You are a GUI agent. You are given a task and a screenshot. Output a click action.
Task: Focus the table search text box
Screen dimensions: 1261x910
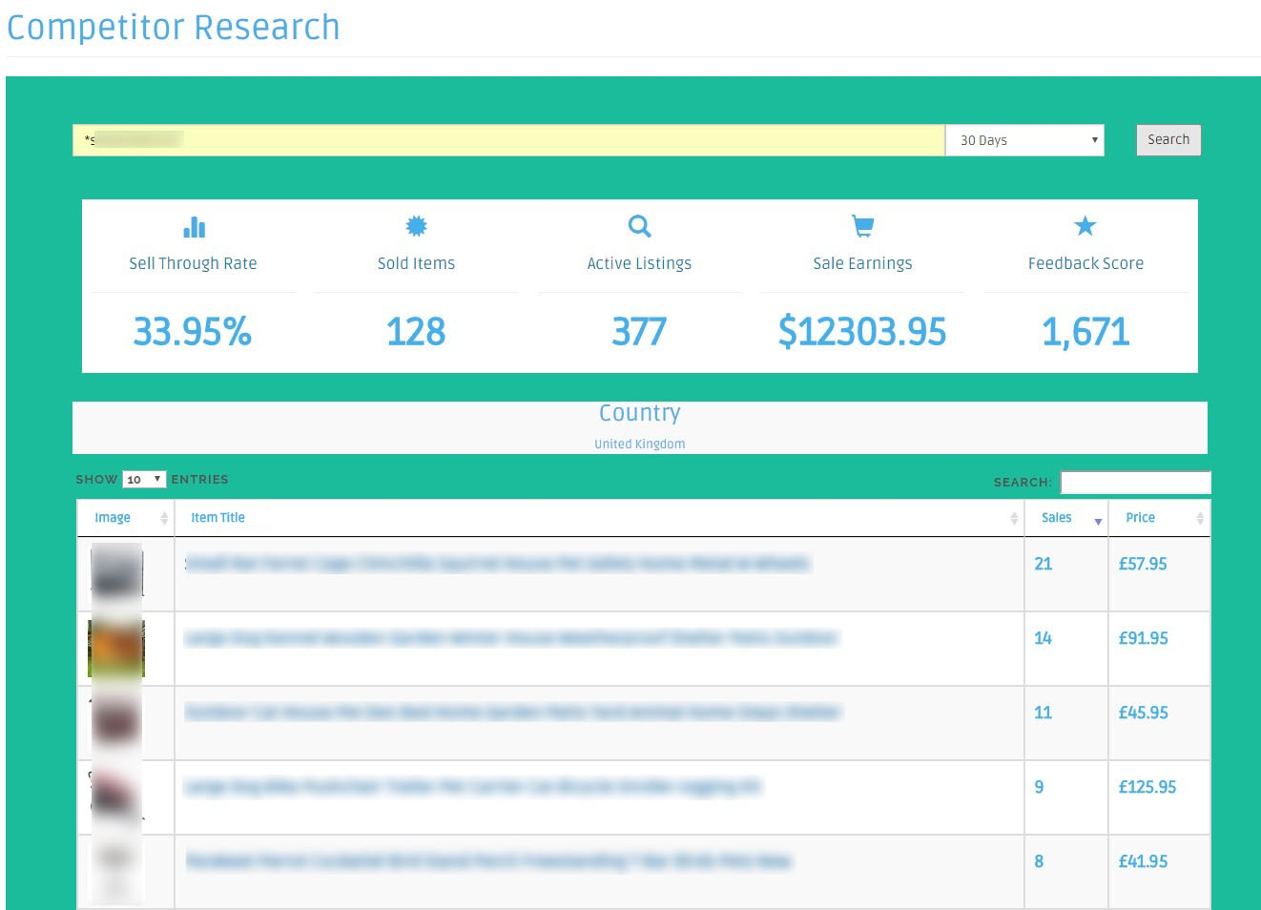click(1134, 482)
